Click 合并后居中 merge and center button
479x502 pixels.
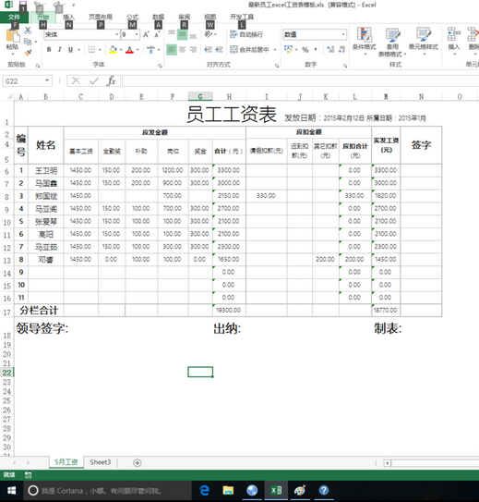(250, 50)
